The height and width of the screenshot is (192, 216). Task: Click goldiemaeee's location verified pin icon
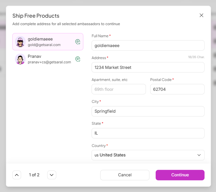point(78,42)
